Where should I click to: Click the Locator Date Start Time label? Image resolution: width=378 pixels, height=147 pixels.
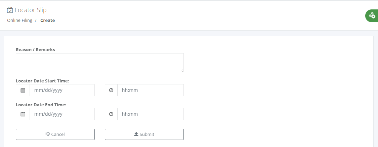coord(42,81)
